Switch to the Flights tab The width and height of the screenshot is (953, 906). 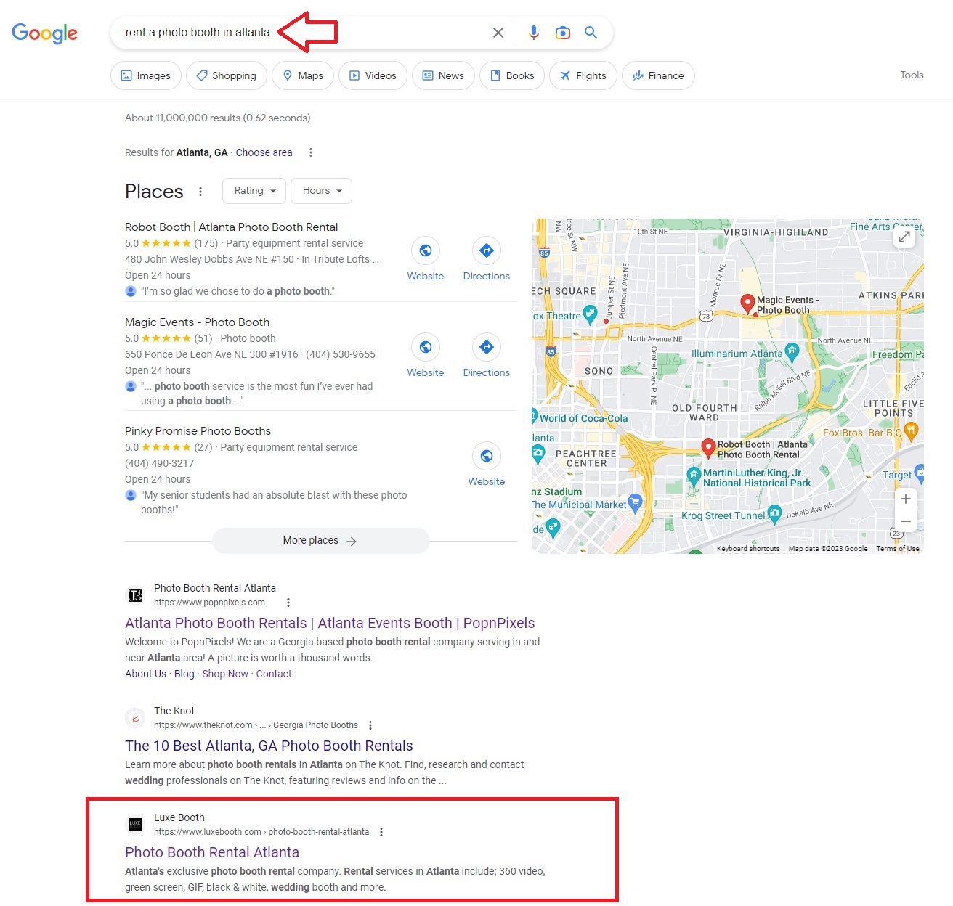[x=583, y=75]
